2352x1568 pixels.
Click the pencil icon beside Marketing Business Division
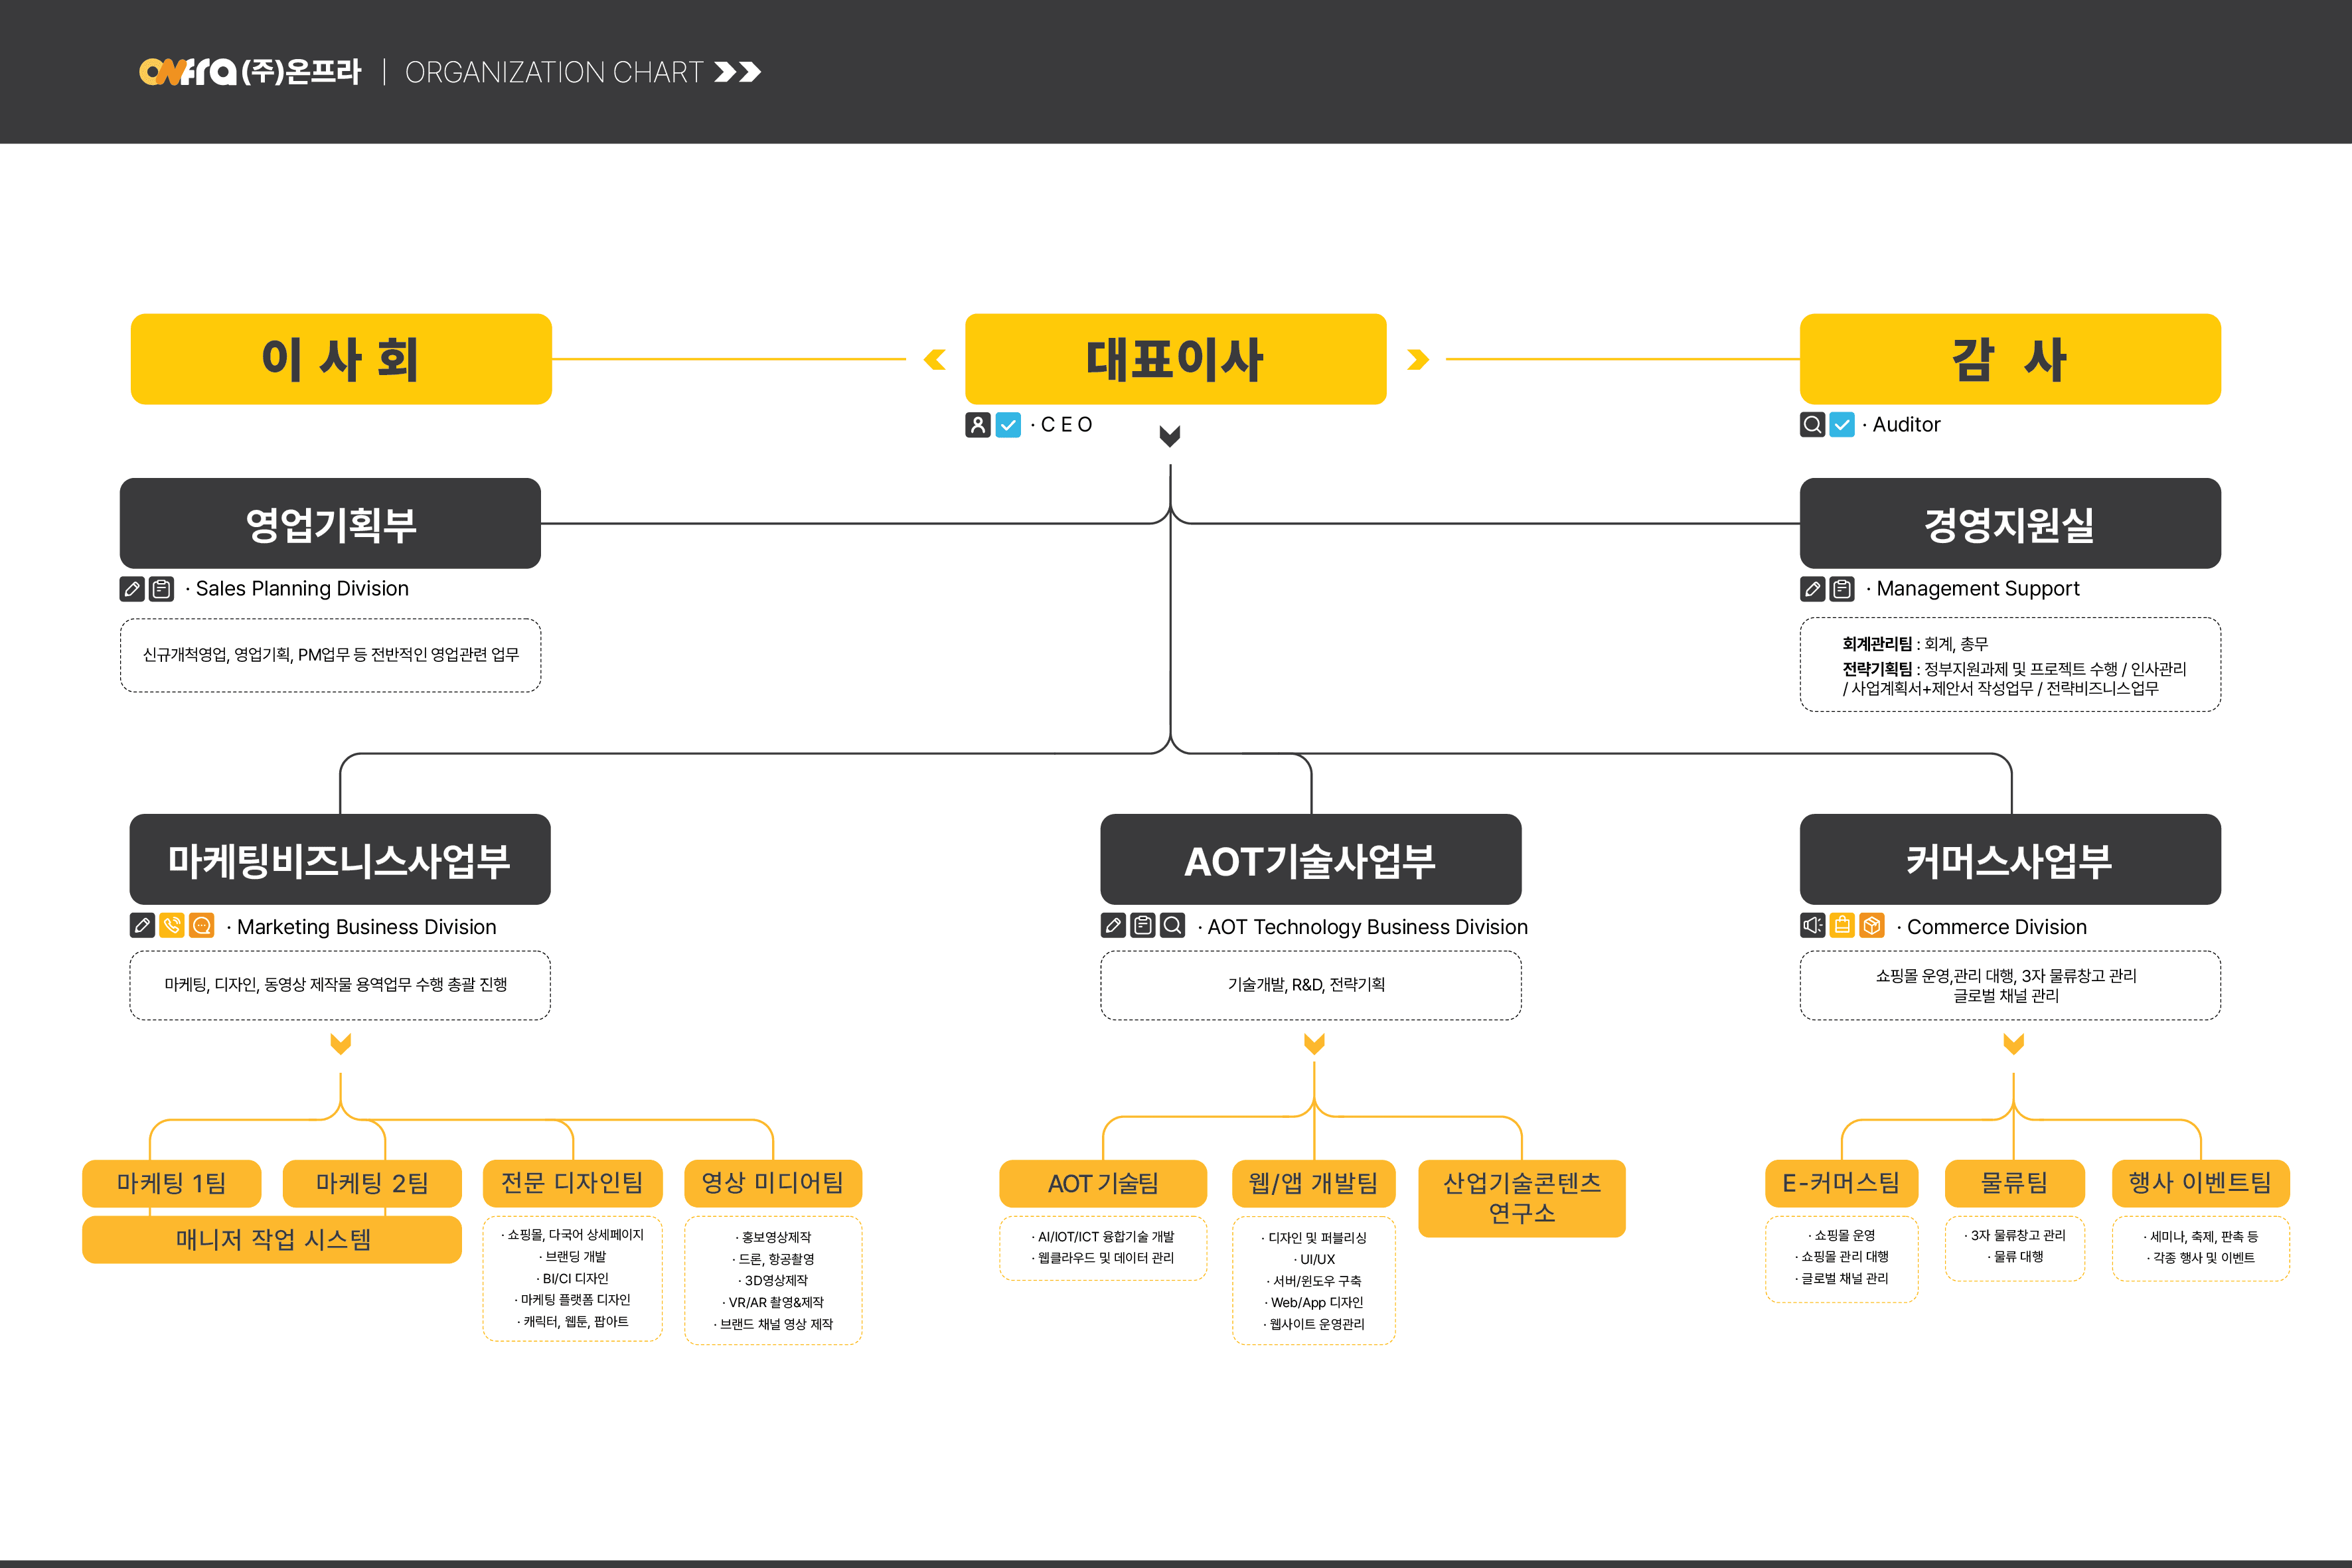click(x=142, y=925)
